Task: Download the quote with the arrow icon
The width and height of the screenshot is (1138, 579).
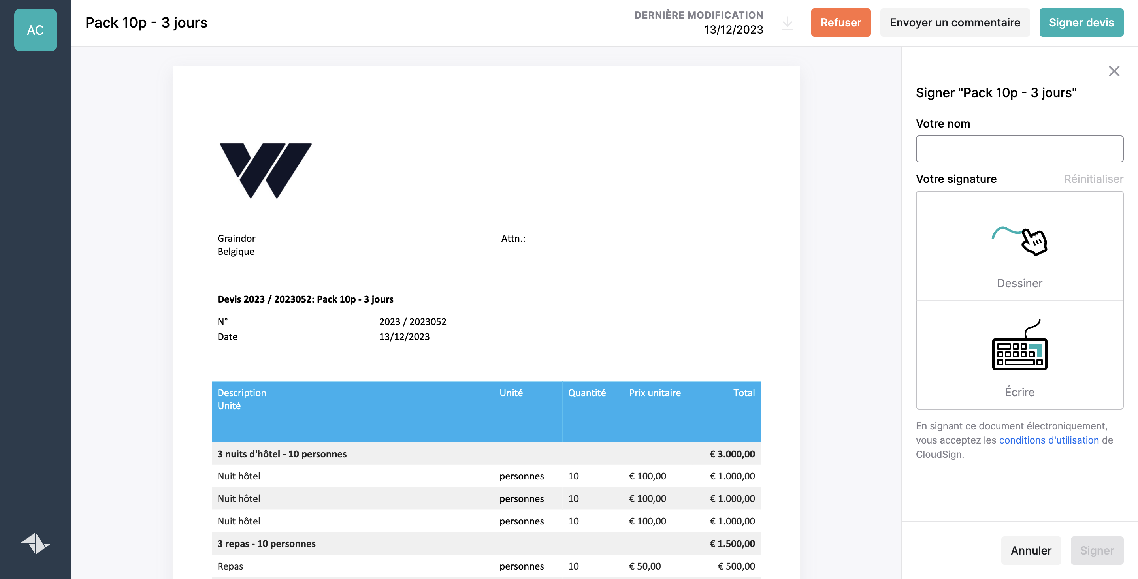Action: [x=787, y=23]
